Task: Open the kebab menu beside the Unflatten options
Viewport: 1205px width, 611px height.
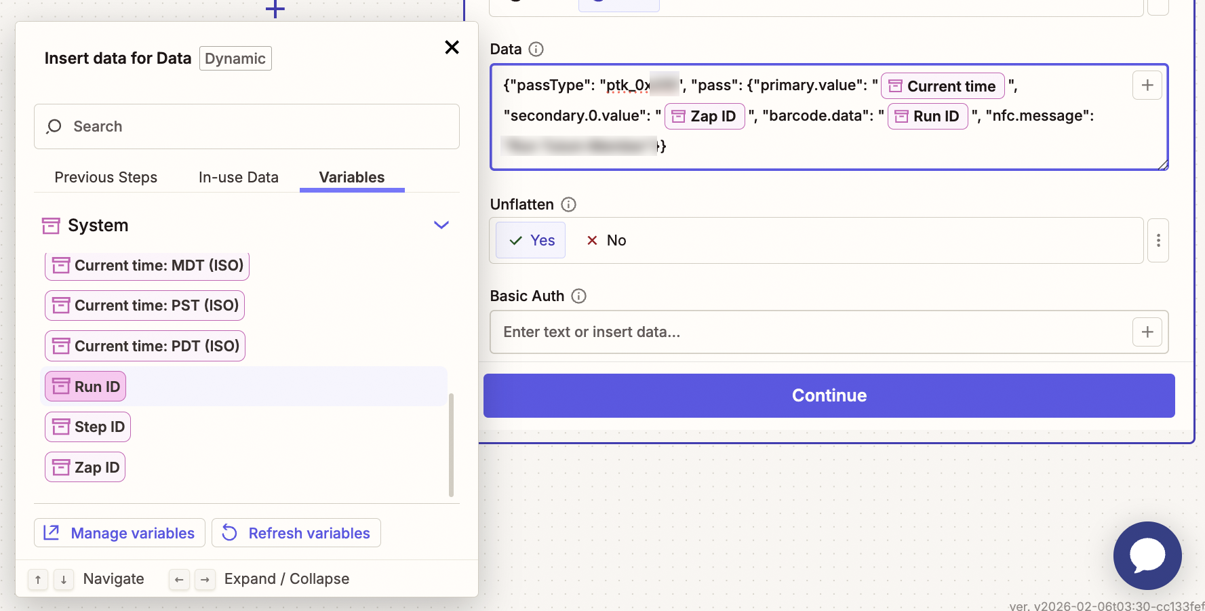Action: click(1158, 240)
